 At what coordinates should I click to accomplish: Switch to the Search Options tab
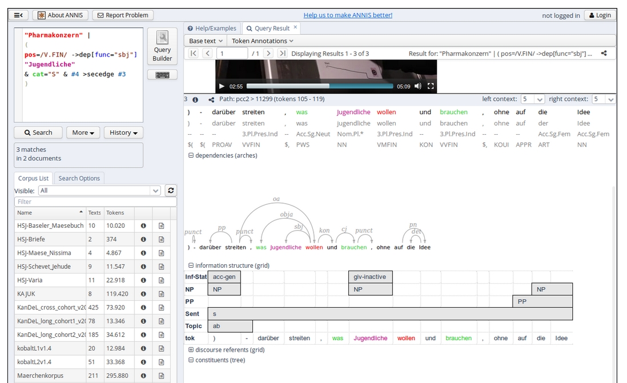pyautogui.click(x=79, y=178)
